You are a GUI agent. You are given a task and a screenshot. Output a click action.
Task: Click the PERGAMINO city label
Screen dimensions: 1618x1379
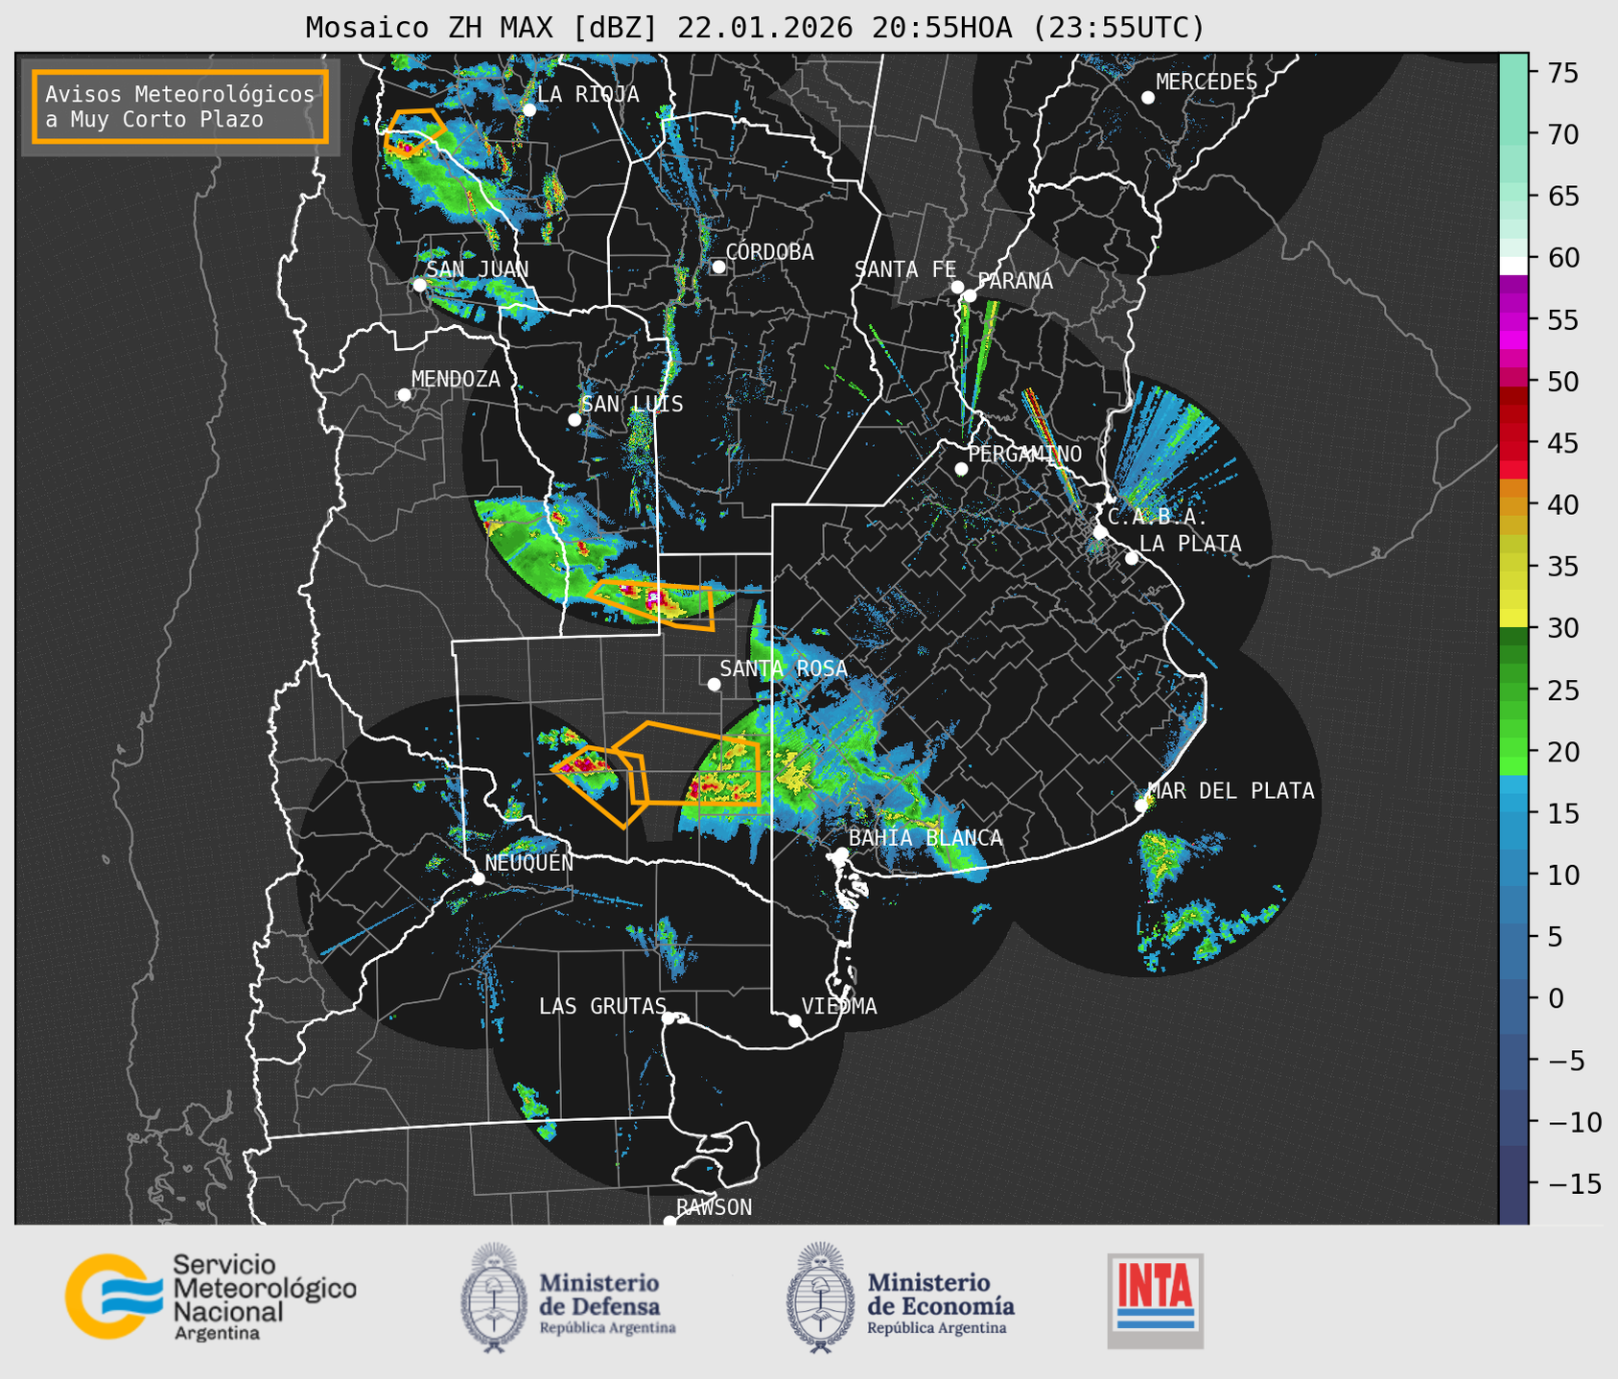tap(1024, 454)
